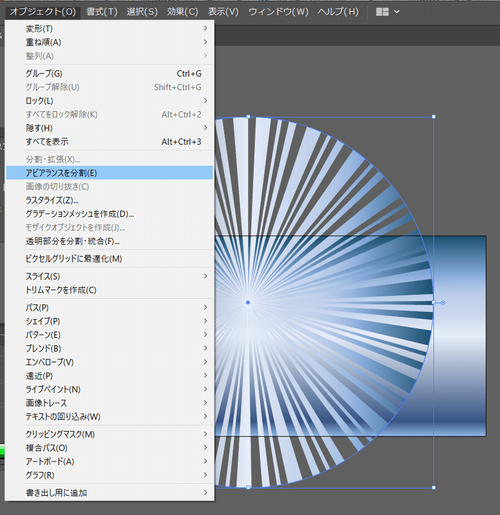The height and width of the screenshot is (515, 500).
Task: Expand the パターン(E) submenu
Action: click(x=109, y=335)
